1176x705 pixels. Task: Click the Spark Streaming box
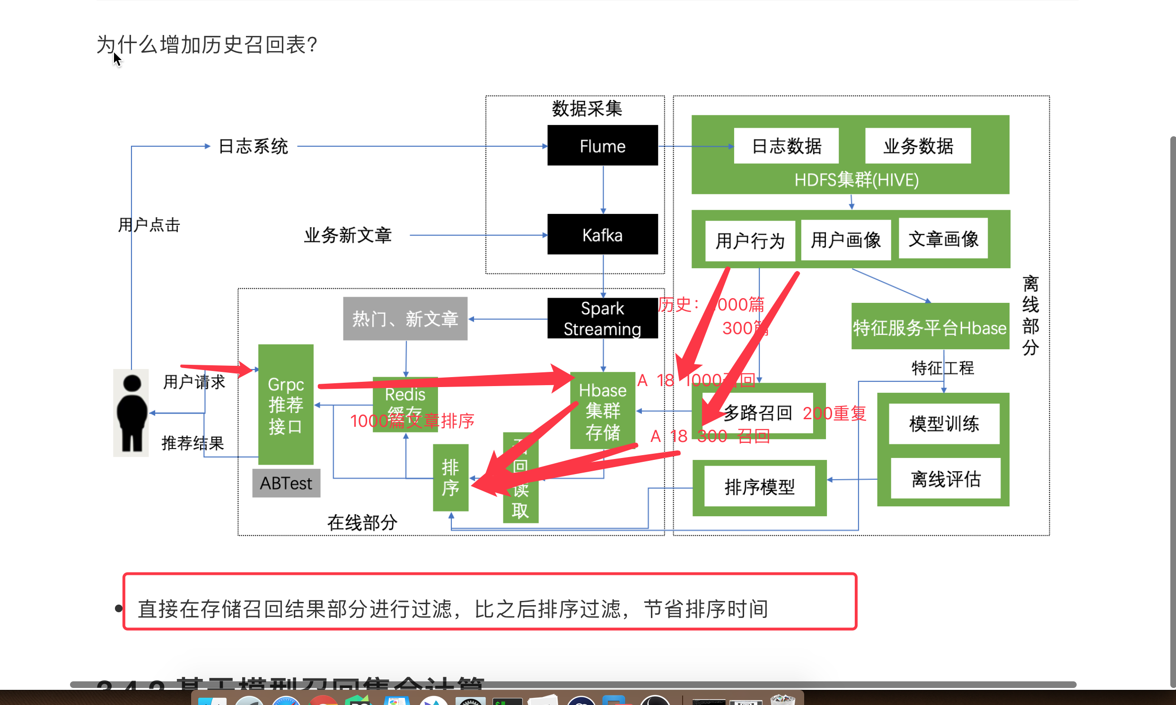click(602, 318)
